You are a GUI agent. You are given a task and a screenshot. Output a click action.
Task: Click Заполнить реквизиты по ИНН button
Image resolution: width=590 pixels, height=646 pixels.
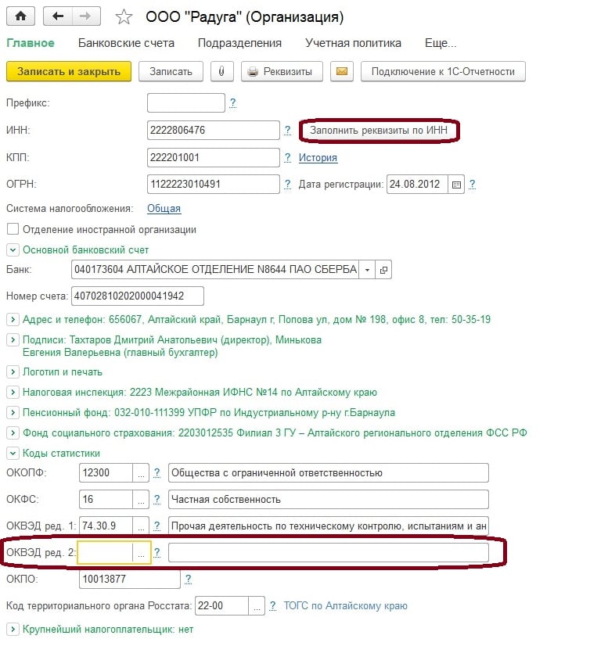[380, 131]
